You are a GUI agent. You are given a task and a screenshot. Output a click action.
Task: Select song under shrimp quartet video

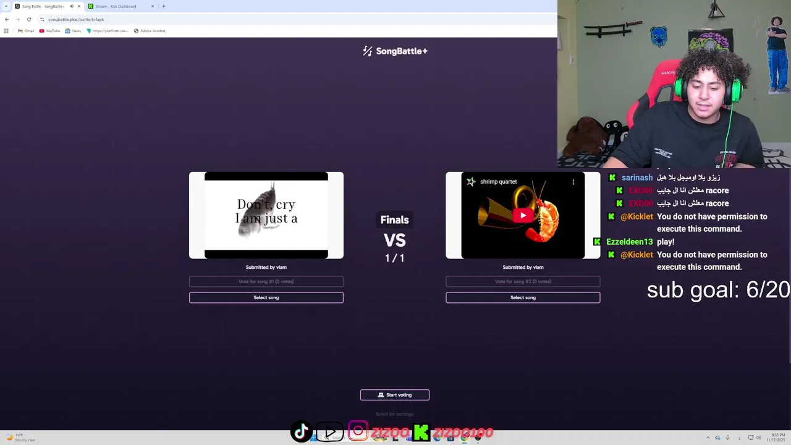coord(523,297)
